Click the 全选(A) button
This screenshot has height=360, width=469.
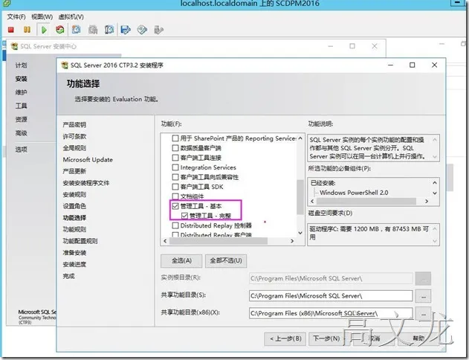coord(181,260)
